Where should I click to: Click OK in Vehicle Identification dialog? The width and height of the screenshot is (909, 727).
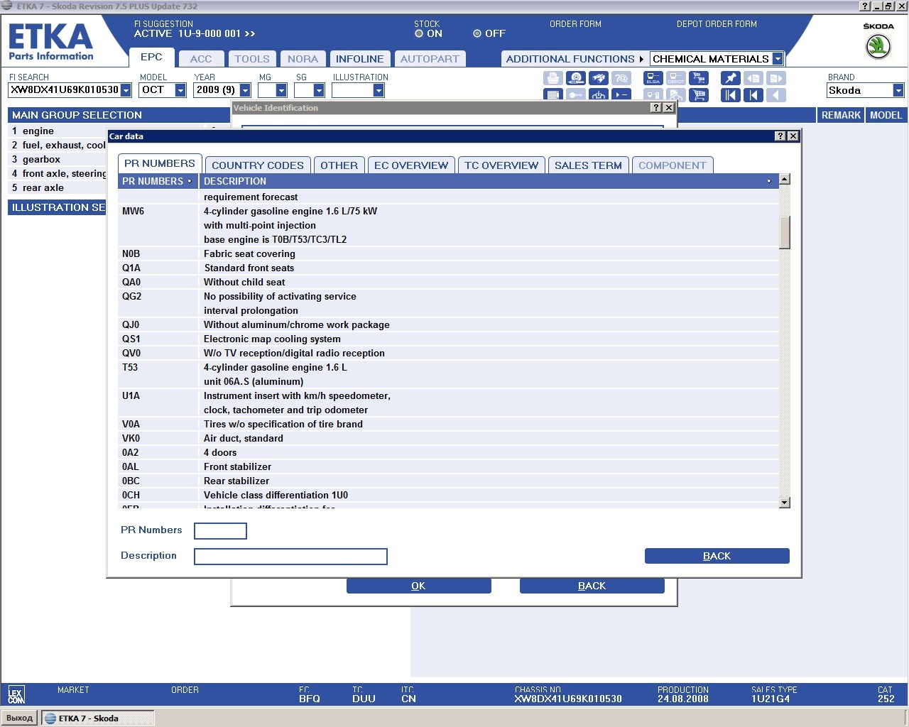(418, 586)
